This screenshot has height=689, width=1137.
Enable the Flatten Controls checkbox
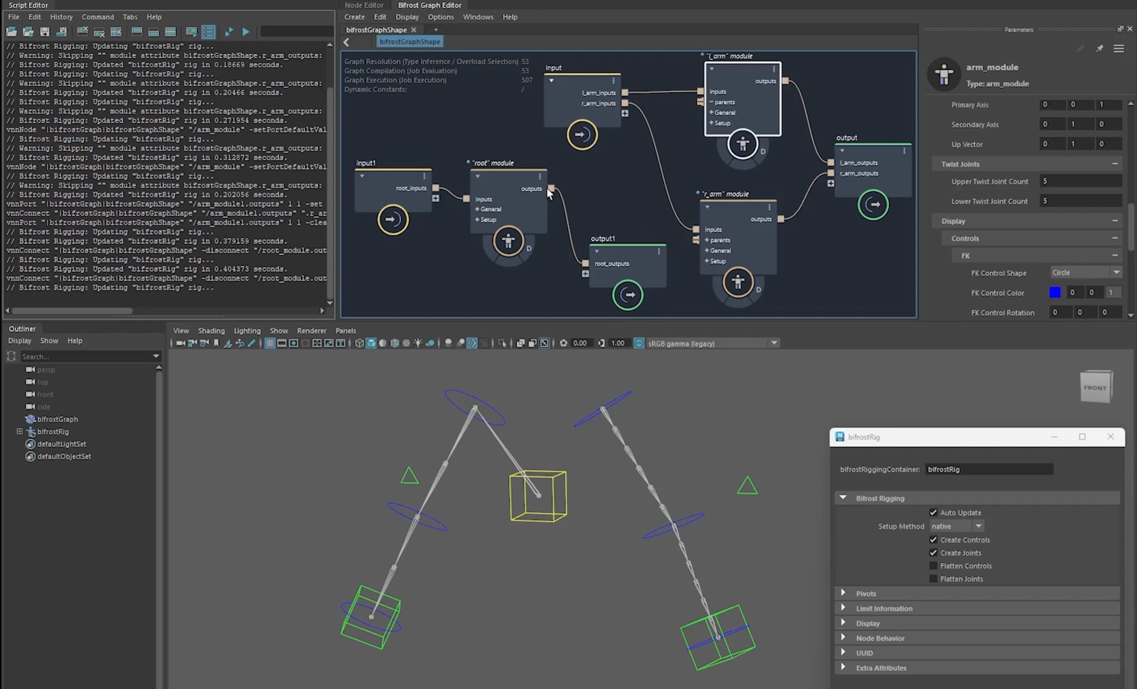click(933, 566)
